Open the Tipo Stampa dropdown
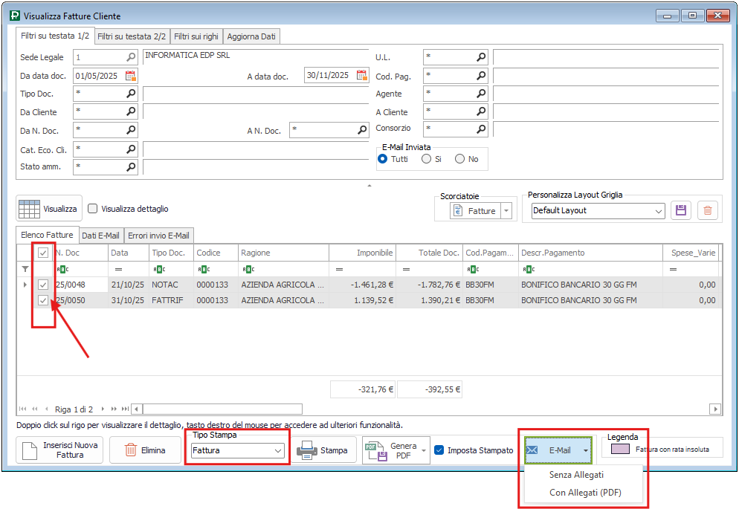The width and height of the screenshot is (739, 509). 278,450
